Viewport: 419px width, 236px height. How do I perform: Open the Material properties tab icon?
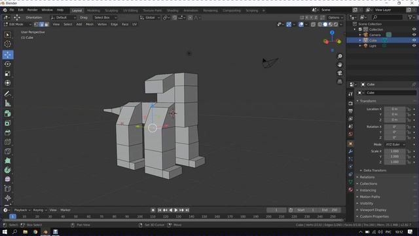coord(351,189)
